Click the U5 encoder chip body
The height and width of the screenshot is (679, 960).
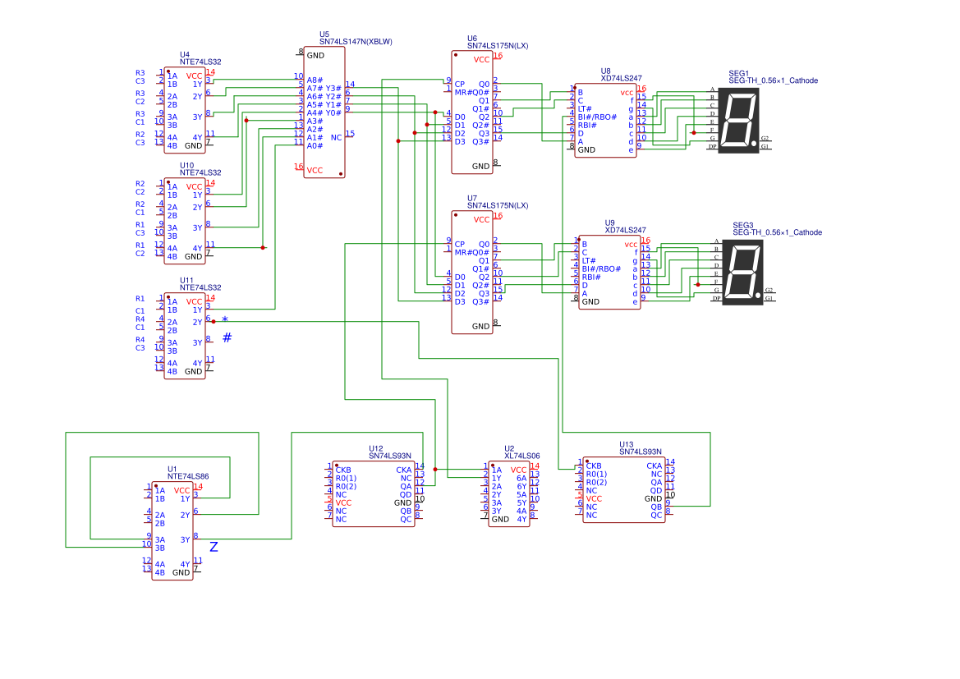pos(324,112)
